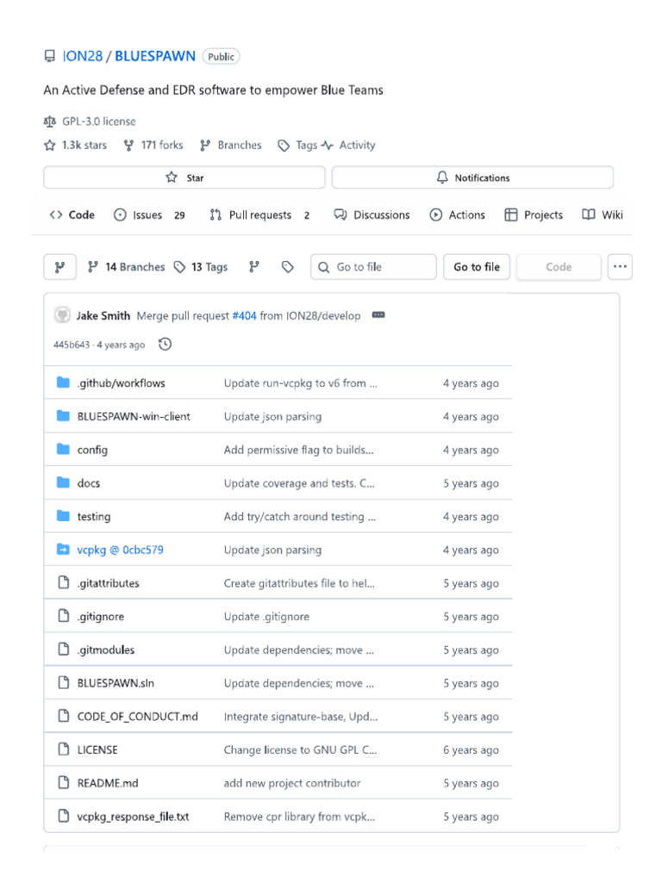Open the docs folder
662x882 pixels.
89,483
